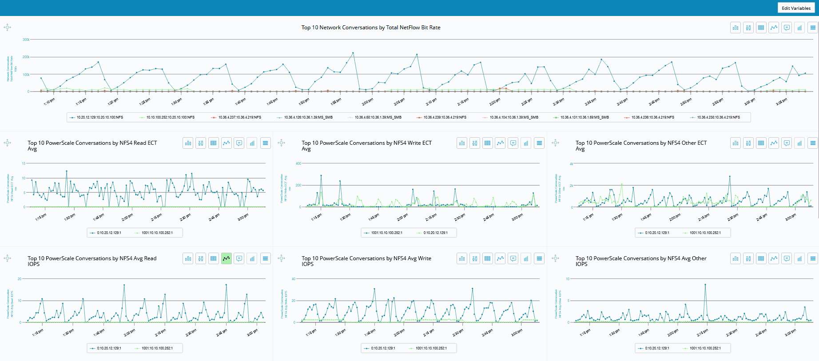This screenshot has width=819, height=361.
Task: Toggle legend series 10.10.100.252:10.20.10.100:NFS
Action: point(167,117)
